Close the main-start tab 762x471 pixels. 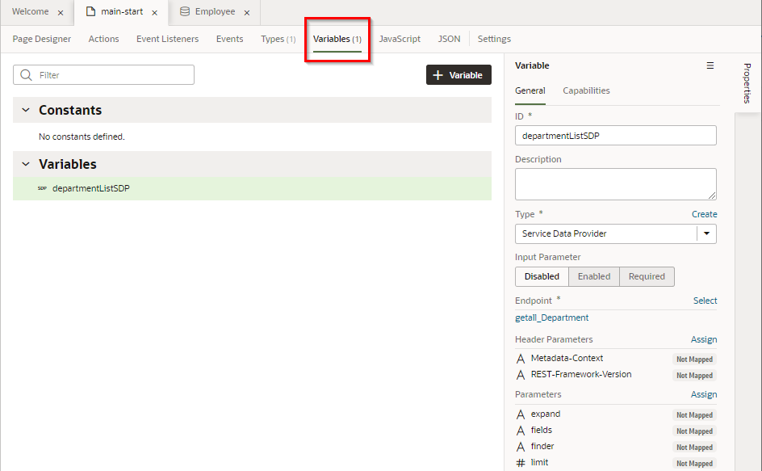click(154, 13)
